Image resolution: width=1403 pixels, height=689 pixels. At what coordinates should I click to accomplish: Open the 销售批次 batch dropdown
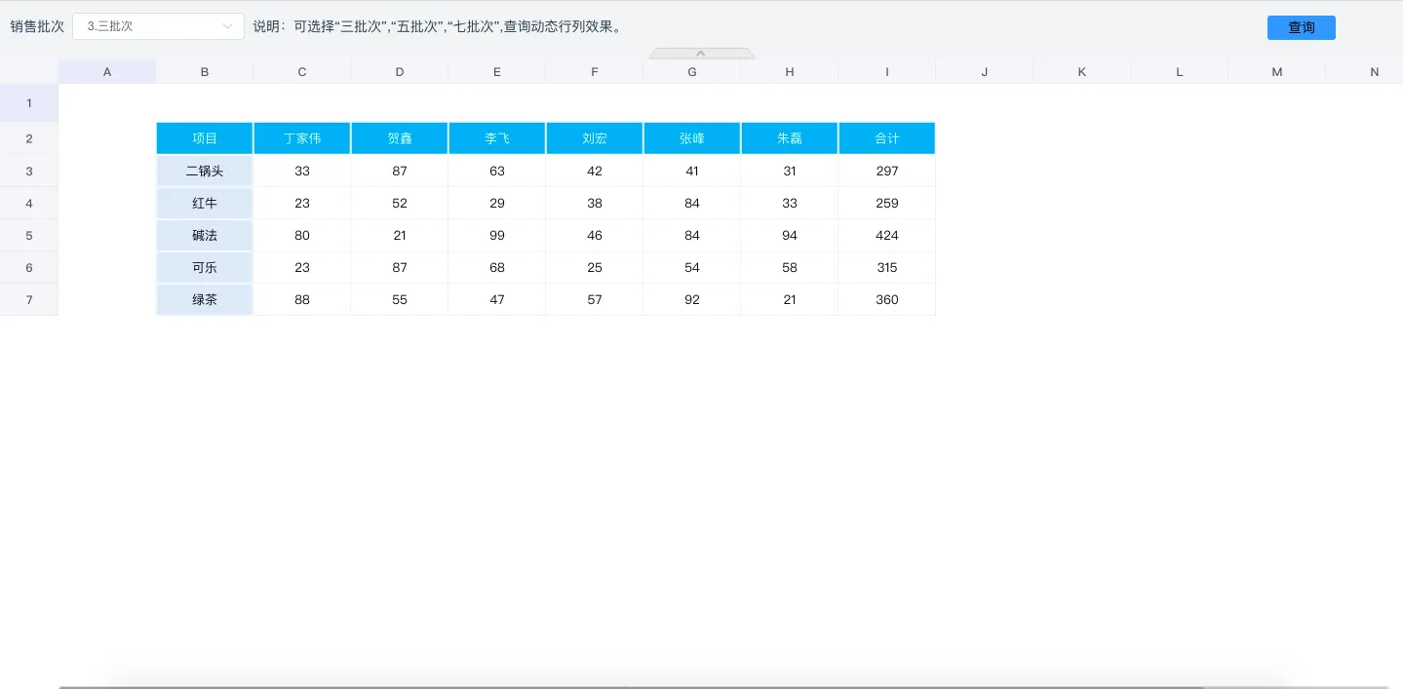pos(157,26)
